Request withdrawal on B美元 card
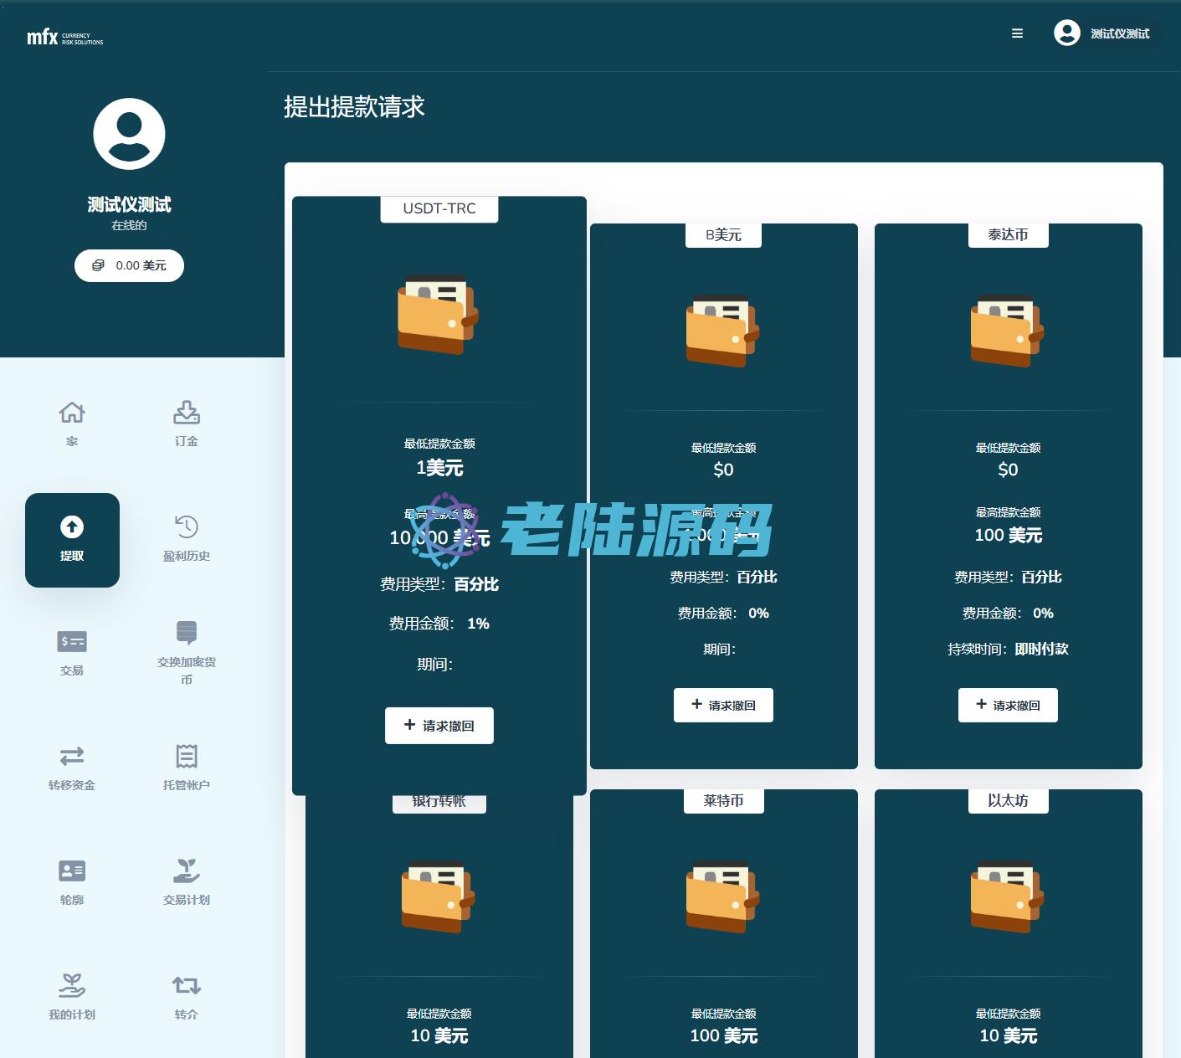 coord(723,705)
